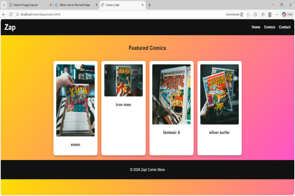This screenshot has height=196, width=295.
Task: Open Settings and more ellipsis menu
Action: (277, 14)
